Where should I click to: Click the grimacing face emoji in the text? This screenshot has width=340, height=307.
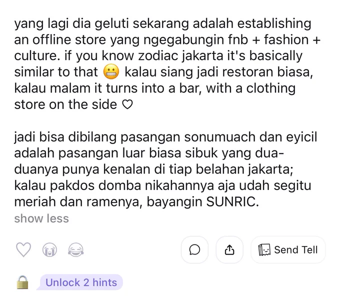[x=111, y=72]
